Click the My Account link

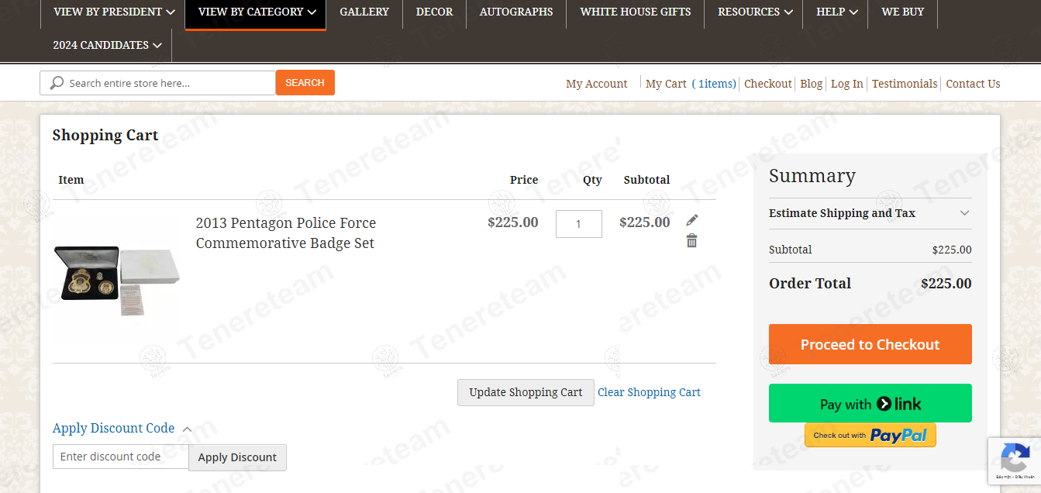point(596,84)
